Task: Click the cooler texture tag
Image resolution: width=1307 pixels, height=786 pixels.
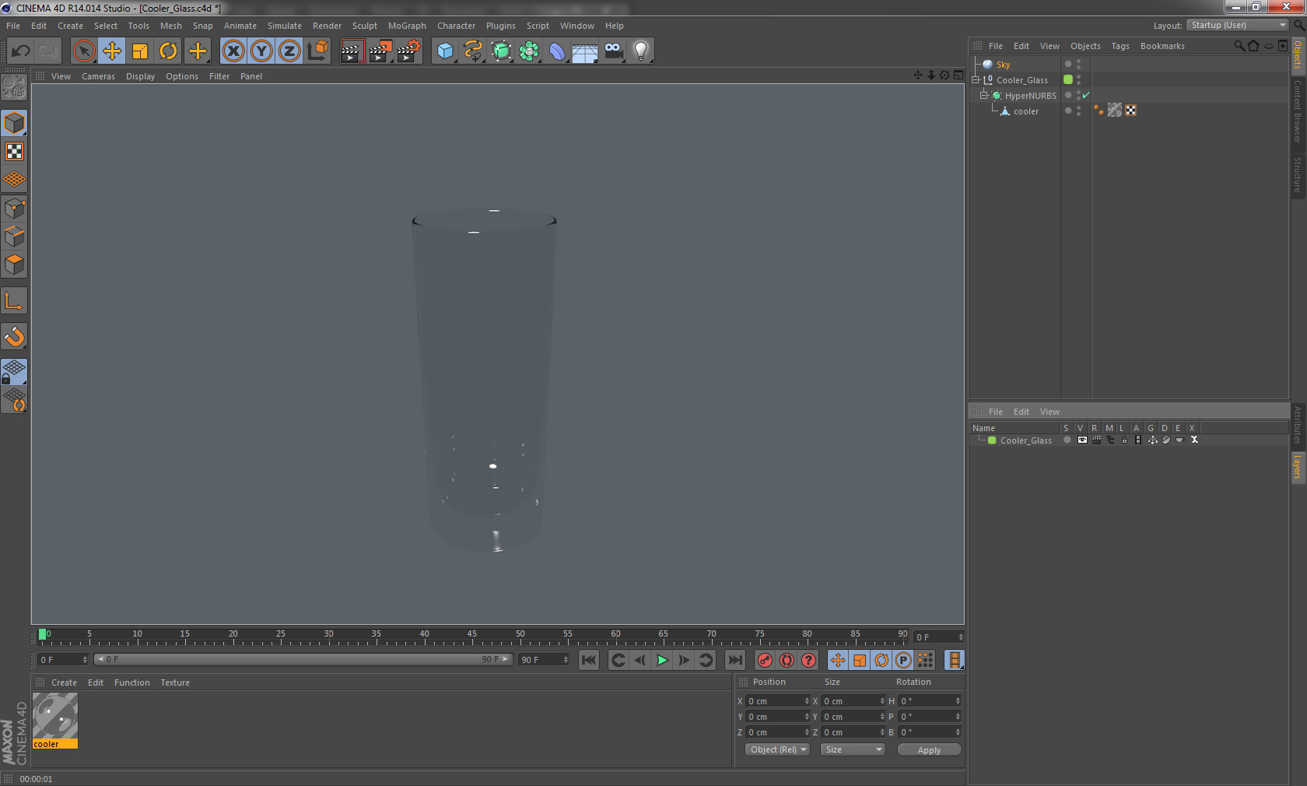Action: (1115, 111)
